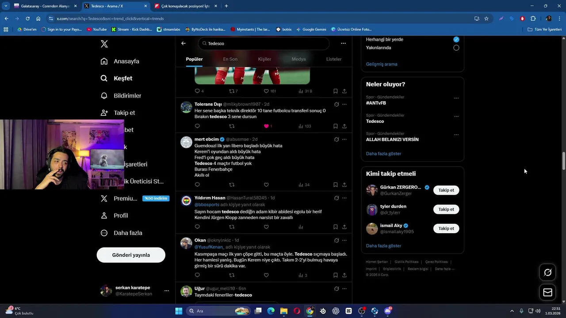Like the Yıldırım Hasan post
Viewport: 566px width, 318px height.
point(266,227)
